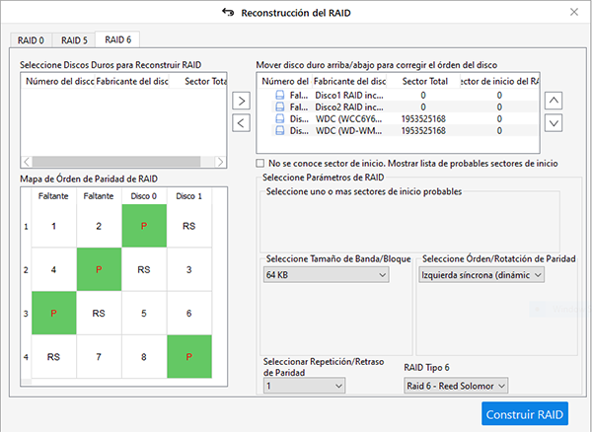
Task: Click the green P cell in row 2
Action: (99, 269)
